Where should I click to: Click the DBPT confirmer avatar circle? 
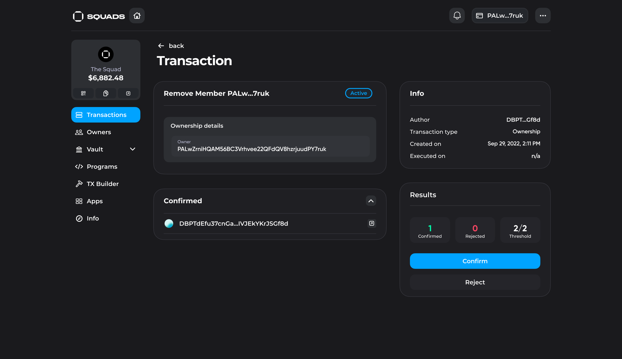[169, 224]
